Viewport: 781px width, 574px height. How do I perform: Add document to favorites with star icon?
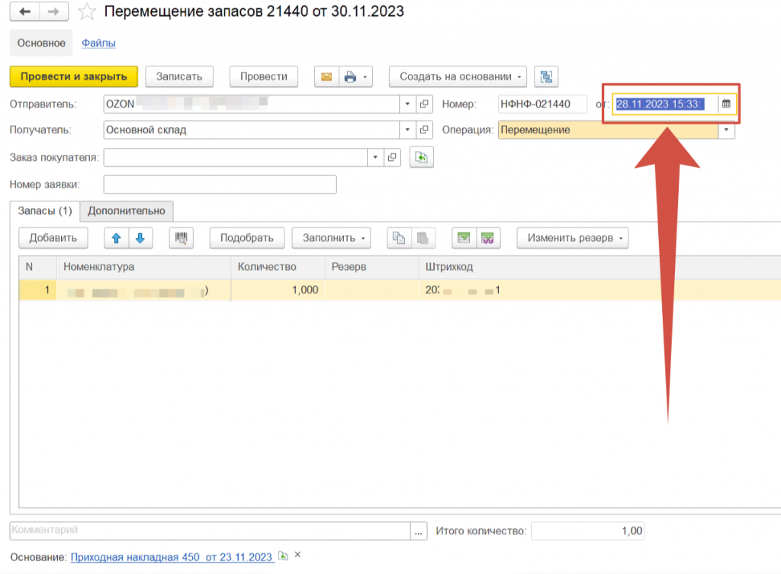(88, 11)
